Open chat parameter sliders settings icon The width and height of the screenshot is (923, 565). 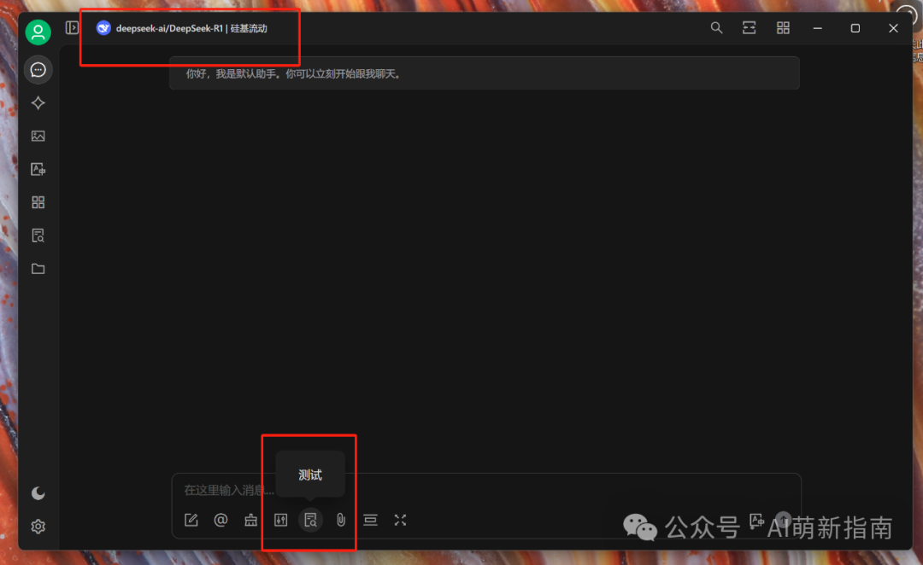pyautogui.click(x=281, y=520)
